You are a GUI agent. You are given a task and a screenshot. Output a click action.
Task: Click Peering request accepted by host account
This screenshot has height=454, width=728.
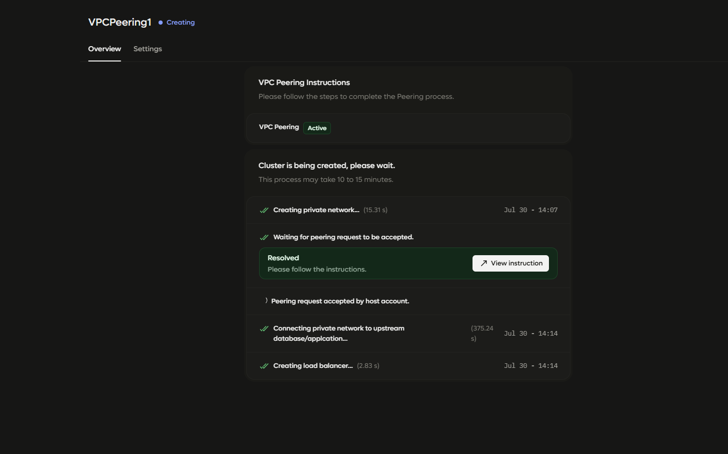pos(340,301)
